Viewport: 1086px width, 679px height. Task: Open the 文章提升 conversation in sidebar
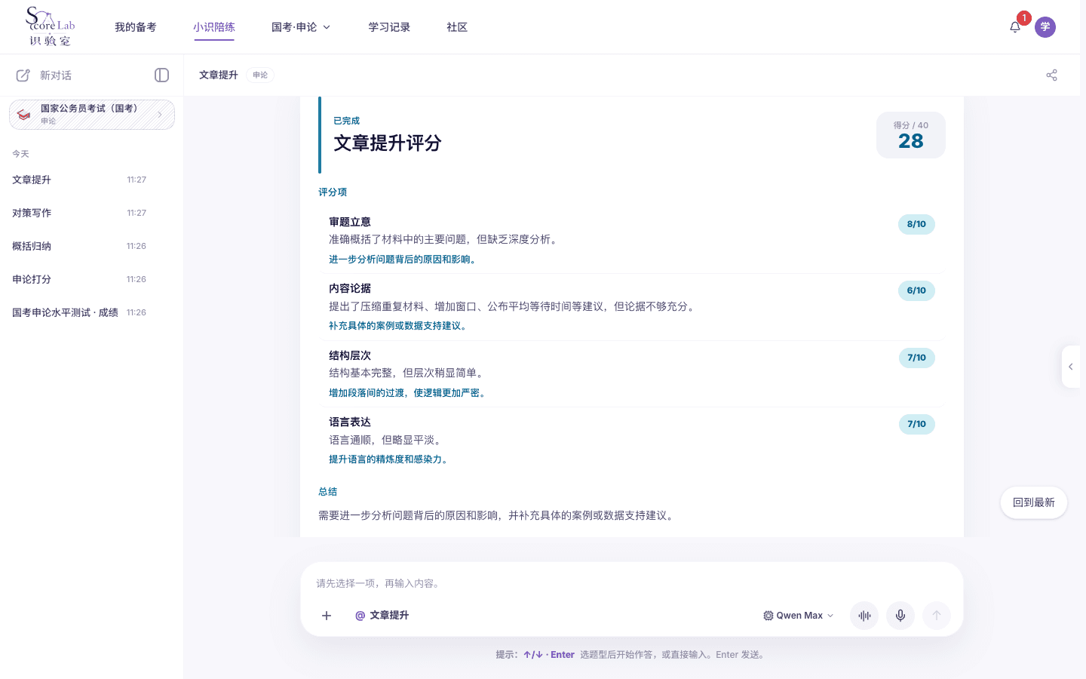pyautogui.click(x=79, y=180)
